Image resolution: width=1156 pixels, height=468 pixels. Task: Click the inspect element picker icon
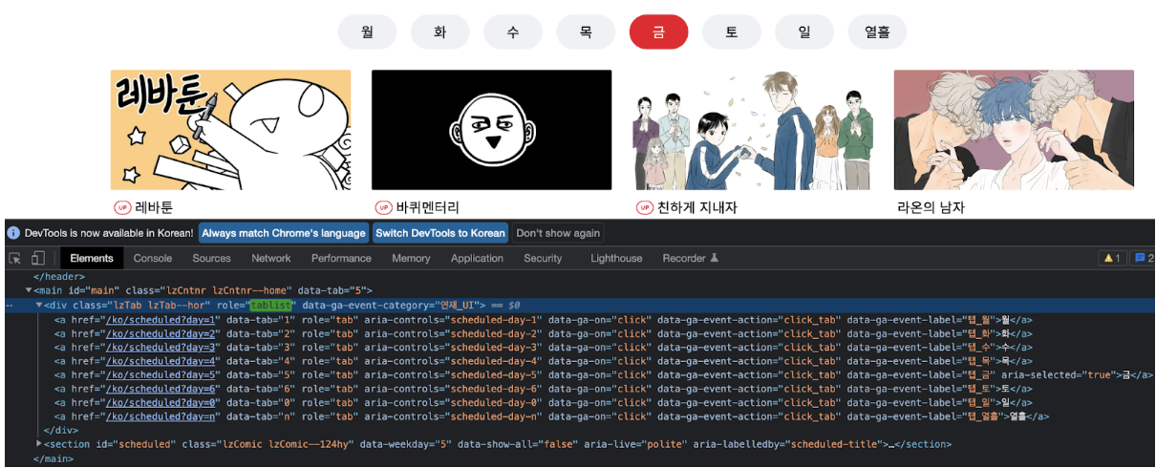[x=15, y=258]
